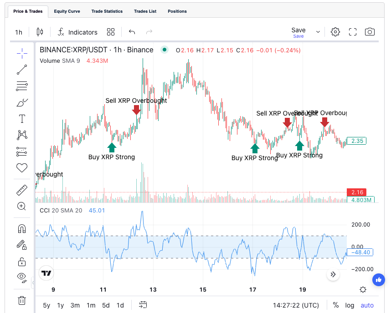Viewport: 391px width, 313px height.
Task: Take a chart snapshot with camera icon
Action: [370, 32]
